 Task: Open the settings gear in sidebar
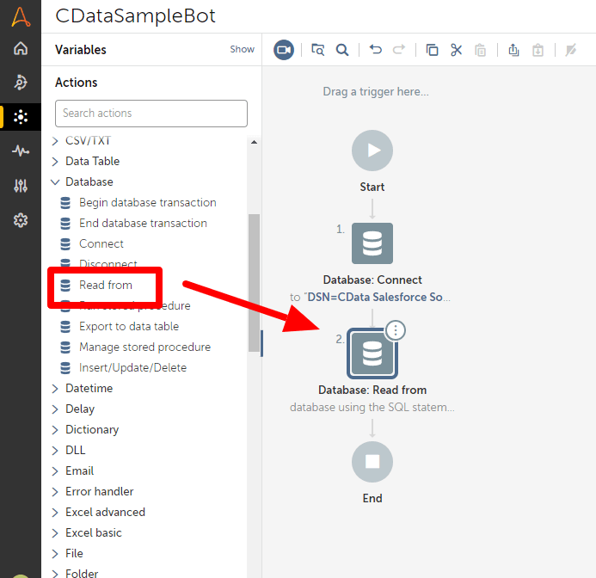pos(21,220)
